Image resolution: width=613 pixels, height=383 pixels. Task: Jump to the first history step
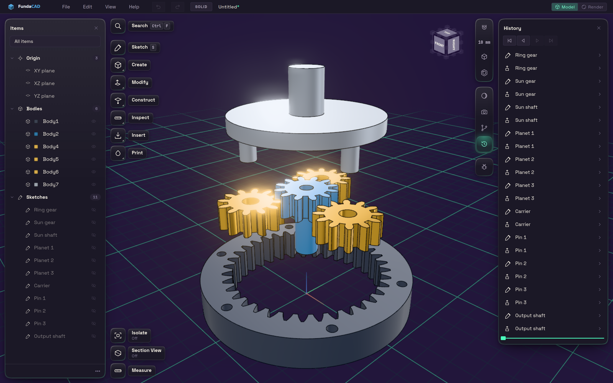point(509,41)
